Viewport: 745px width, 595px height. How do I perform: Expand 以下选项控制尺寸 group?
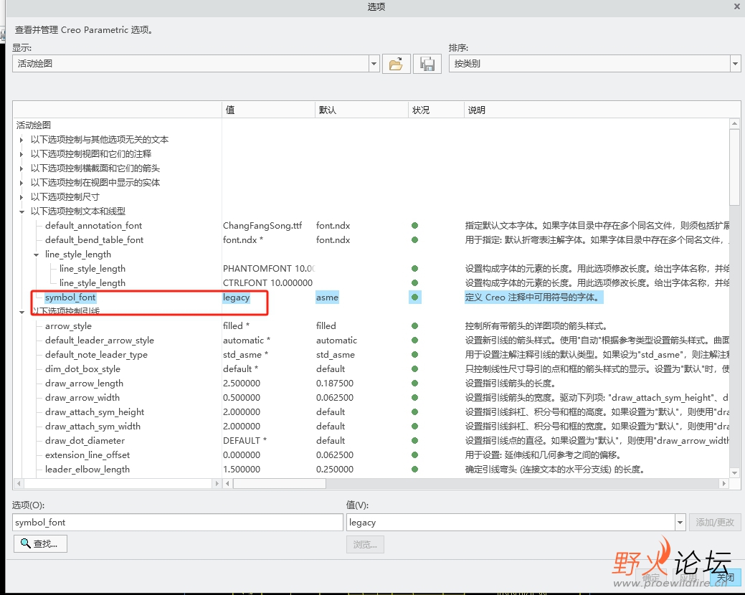click(x=22, y=197)
